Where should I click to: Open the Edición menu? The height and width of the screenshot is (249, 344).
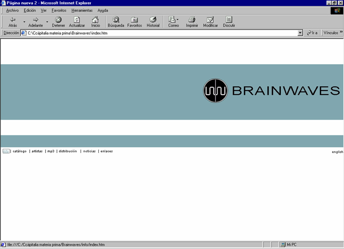click(30, 10)
